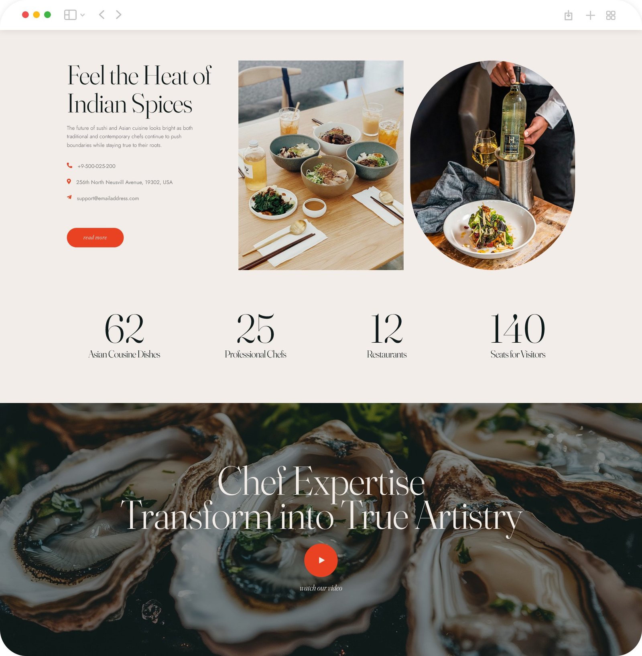
Task: Open the oval wine bottle photo
Action: tap(492, 165)
